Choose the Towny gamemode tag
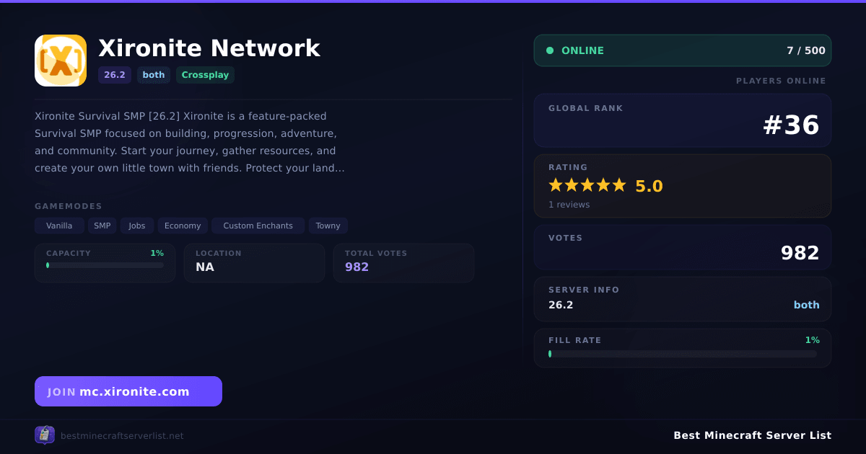866x454 pixels. (328, 226)
